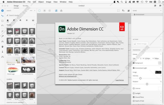
Task: Click the Intensity slider handle
Action: (x=140, y=78)
